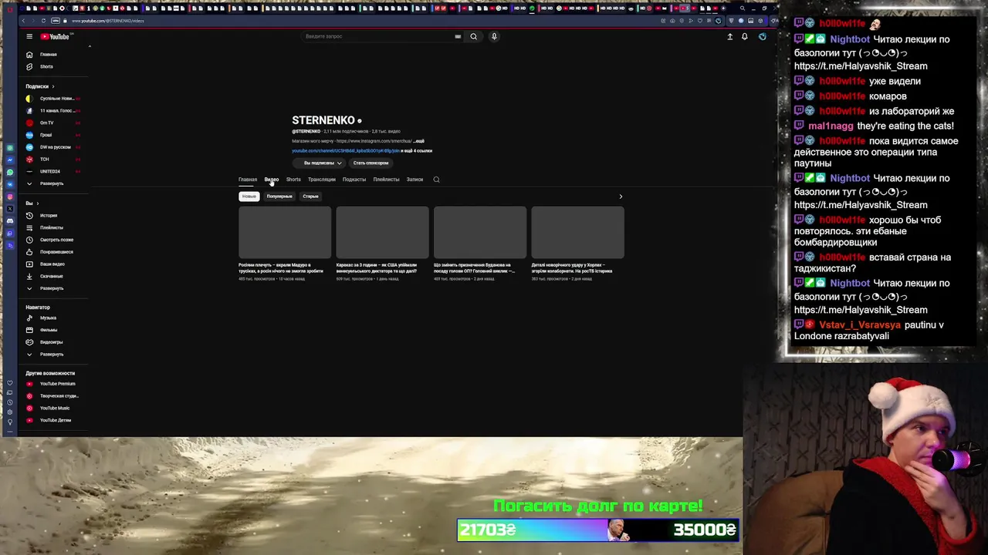Select the Популярные filter chip
988x555 pixels.
279,197
